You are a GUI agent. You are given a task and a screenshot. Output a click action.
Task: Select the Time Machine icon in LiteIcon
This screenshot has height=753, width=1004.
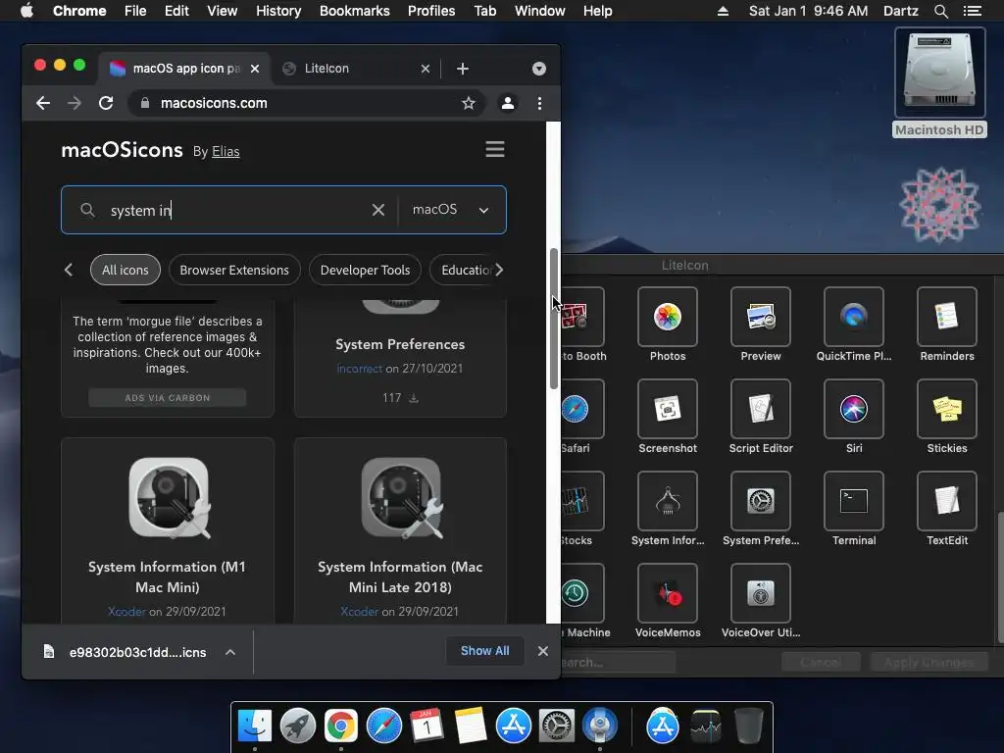point(581,593)
